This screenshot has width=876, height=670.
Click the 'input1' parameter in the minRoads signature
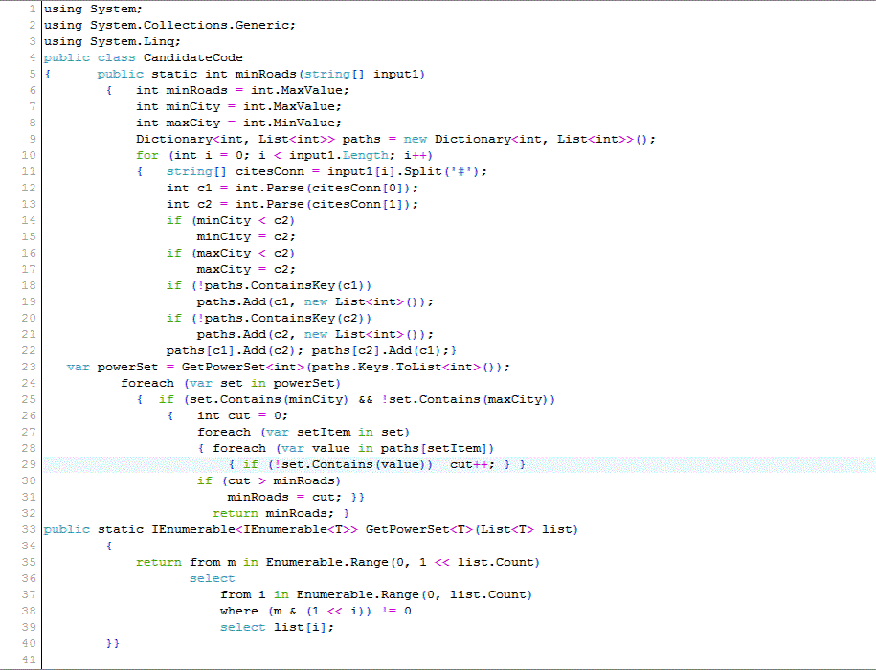coord(397,74)
